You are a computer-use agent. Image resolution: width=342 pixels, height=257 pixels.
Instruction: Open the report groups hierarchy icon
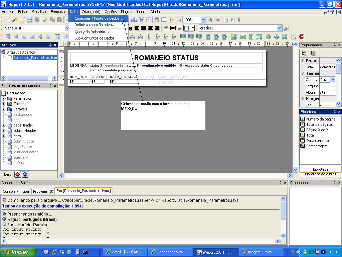coord(171,20)
